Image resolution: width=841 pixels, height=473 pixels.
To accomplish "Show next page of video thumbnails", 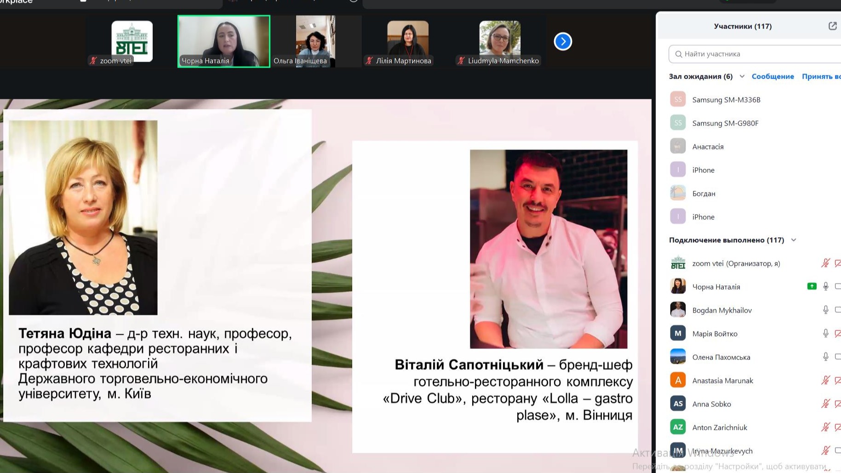I will click(563, 42).
